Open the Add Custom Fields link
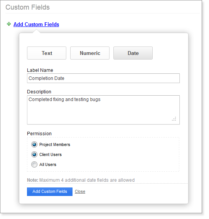This screenshot has height=219, width=209. [x=36, y=24]
